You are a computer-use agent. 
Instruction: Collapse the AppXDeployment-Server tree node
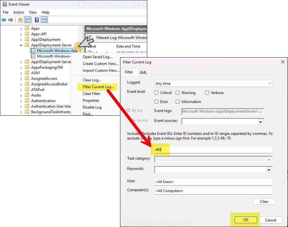[x=21, y=45]
